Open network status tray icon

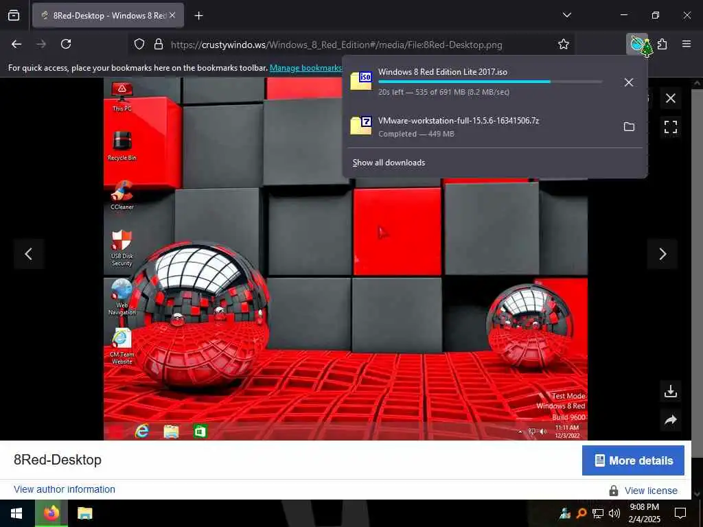tap(598, 513)
